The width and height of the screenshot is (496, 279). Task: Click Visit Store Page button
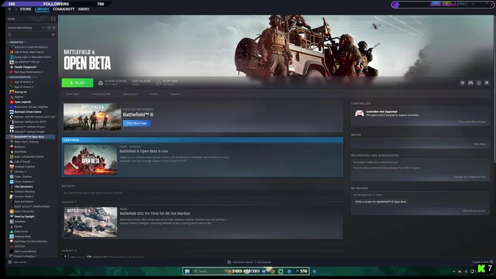click(136, 123)
